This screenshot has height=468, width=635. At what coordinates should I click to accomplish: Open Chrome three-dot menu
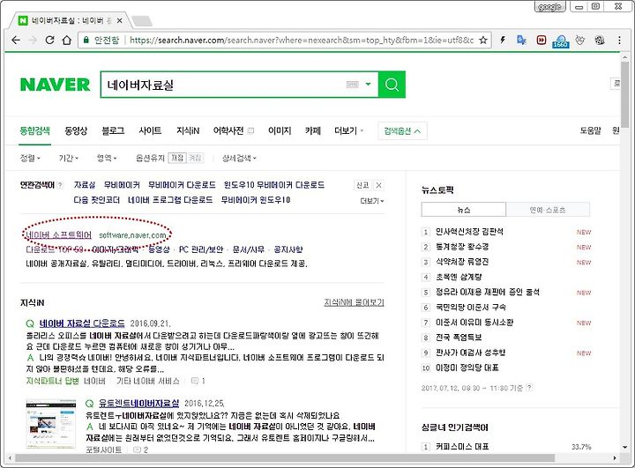[x=619, y=40]
